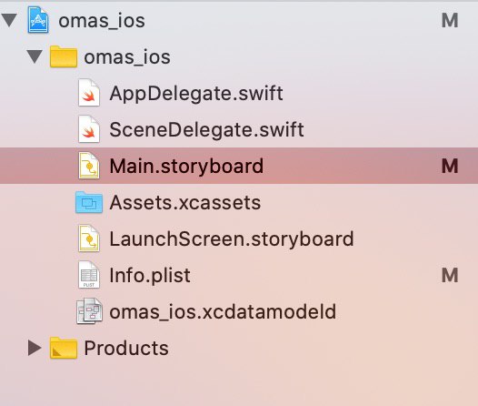The image size is (478, 406).
Task: Open omas_ios.xcdatamodeld data model
Action: tap(223, 311)
